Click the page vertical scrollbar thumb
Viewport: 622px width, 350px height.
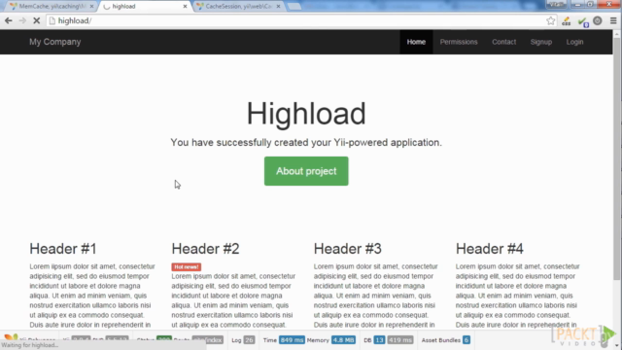pyautogui.click(x=617, y=158)
